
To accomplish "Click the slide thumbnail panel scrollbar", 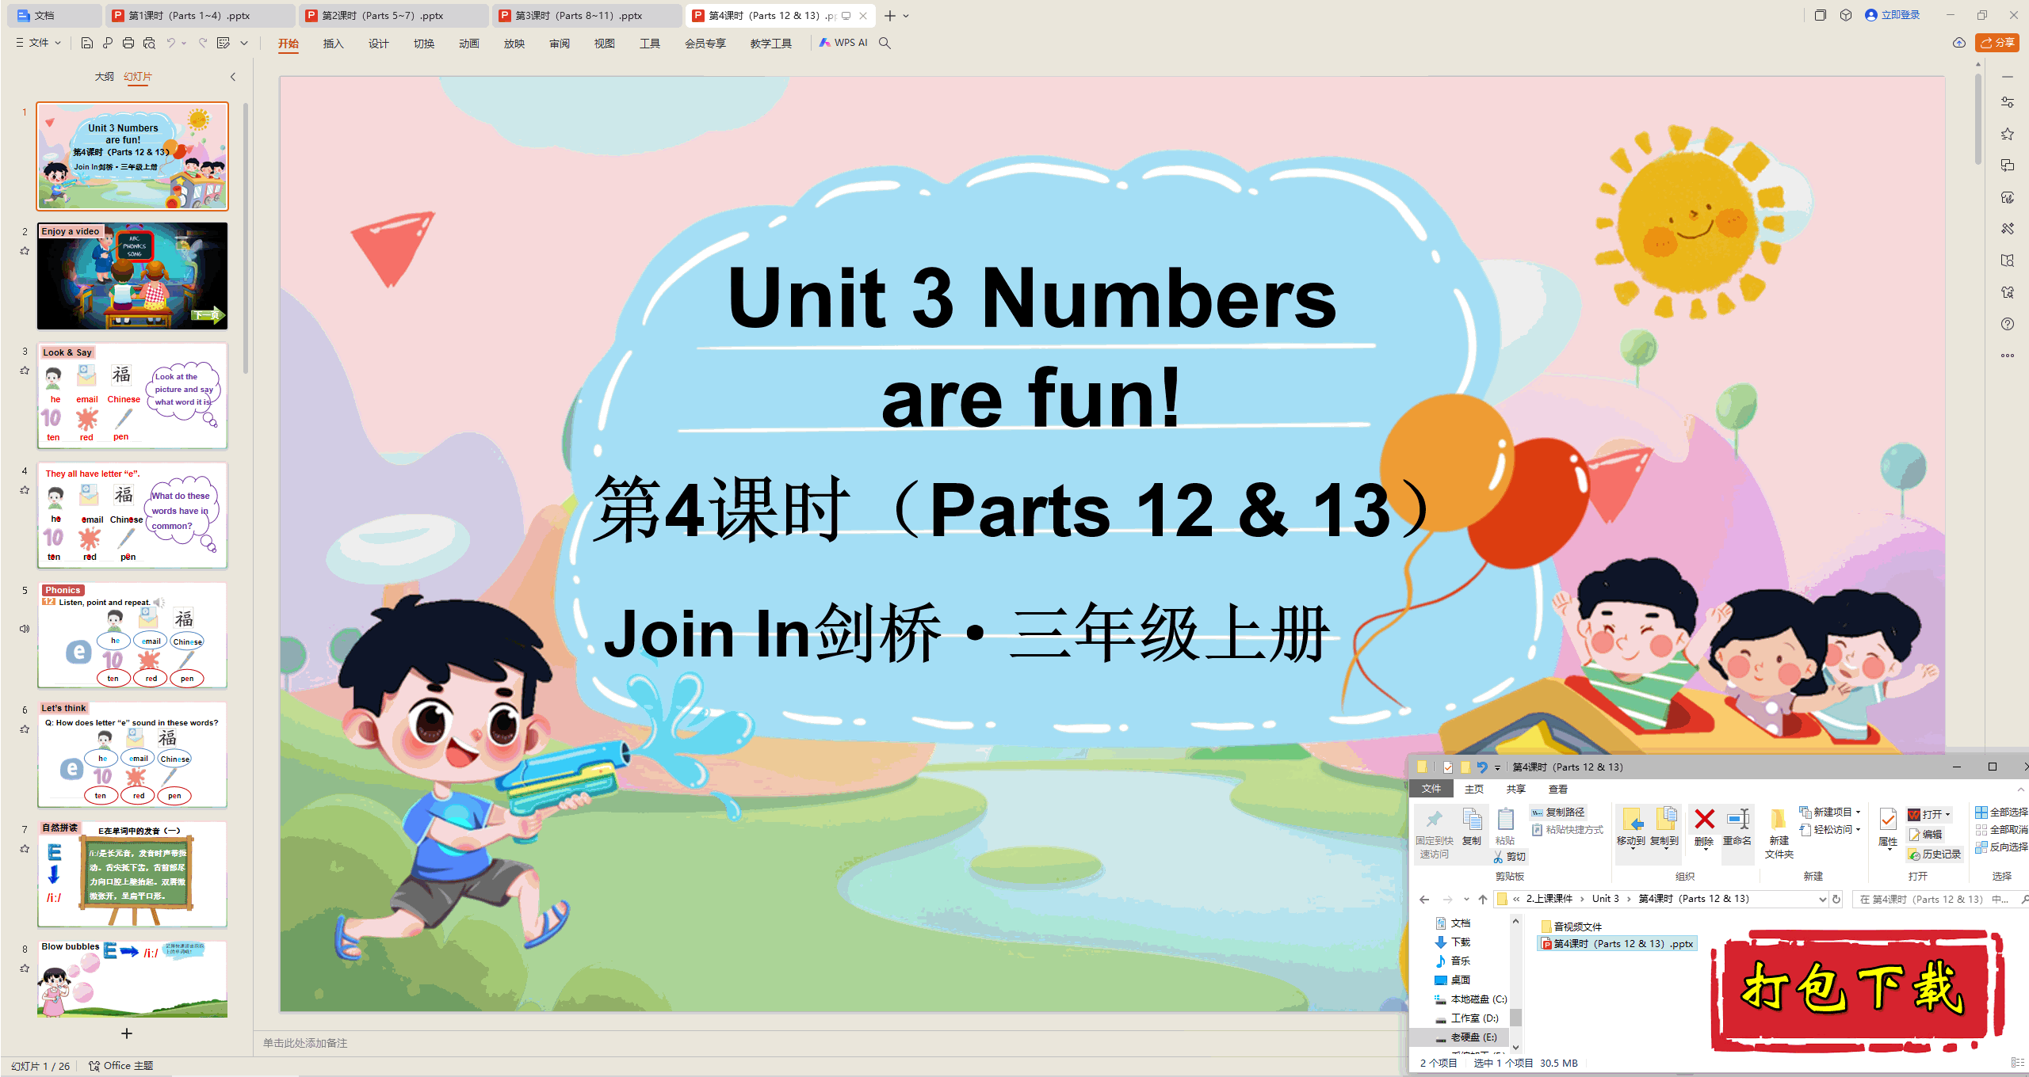I will point(246,238).
